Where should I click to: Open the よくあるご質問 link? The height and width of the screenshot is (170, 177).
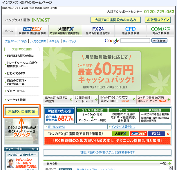coord(38,41)
